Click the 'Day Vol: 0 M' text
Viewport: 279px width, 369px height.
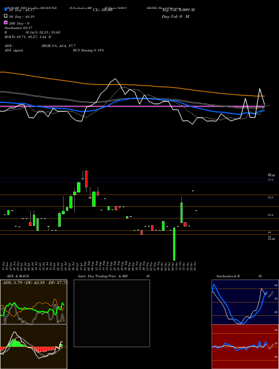[x=175, y=17]
